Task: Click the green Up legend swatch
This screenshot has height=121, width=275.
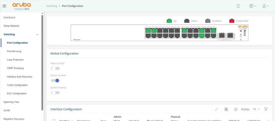Action: 169,21
